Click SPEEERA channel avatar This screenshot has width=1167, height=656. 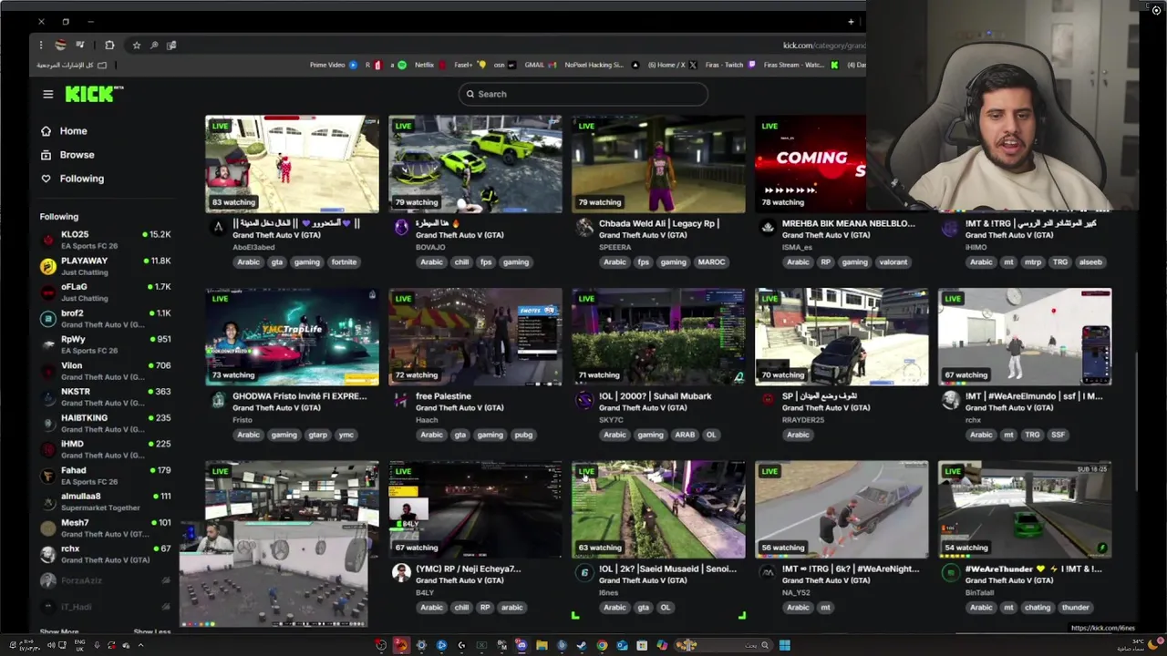click(584, 228)
